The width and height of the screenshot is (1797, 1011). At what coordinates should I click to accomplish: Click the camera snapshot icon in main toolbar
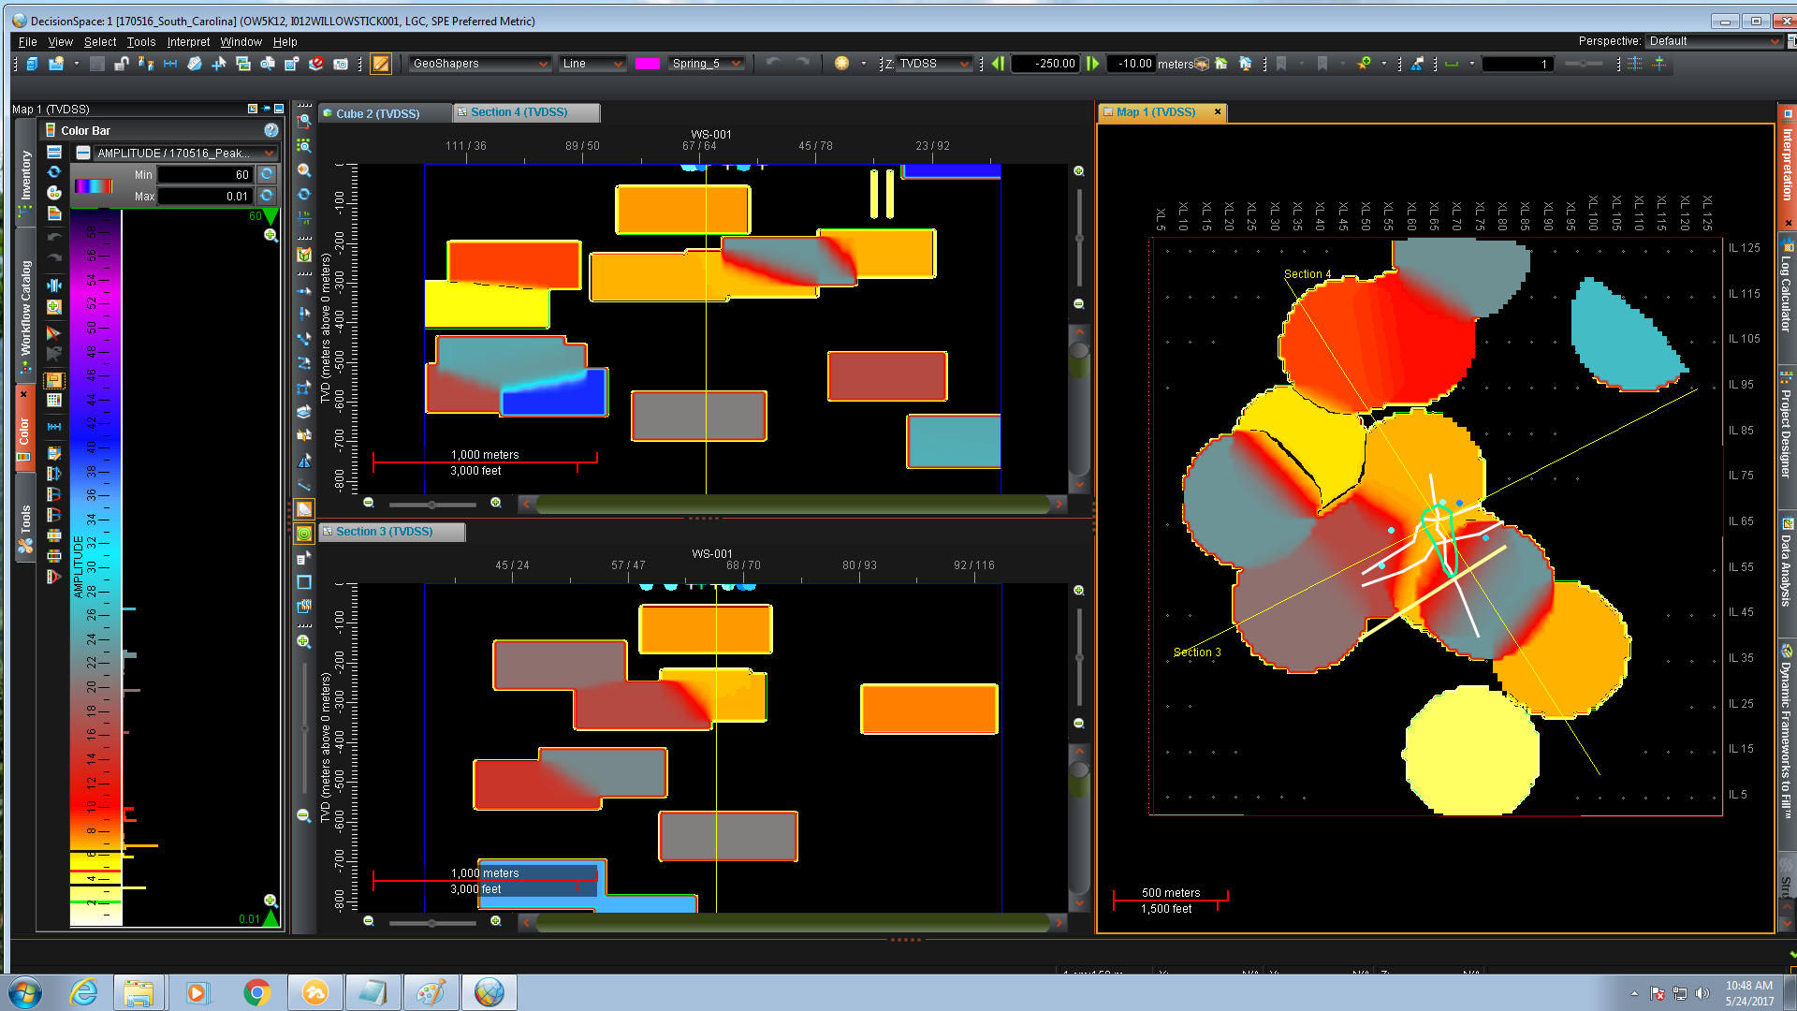[341, 64]
